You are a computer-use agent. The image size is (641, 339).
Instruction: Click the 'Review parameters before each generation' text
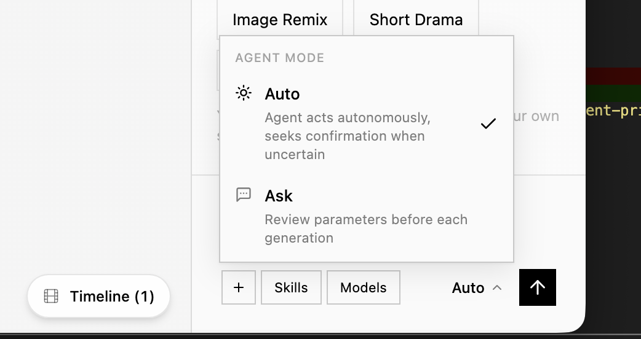coord(366,228)
